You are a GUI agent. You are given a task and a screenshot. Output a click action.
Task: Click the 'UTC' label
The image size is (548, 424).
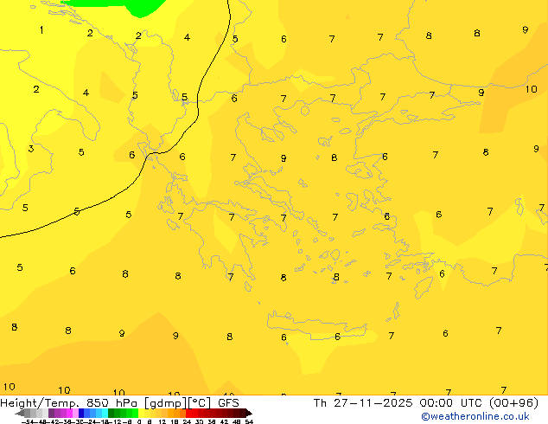click(x=471, y=403)
